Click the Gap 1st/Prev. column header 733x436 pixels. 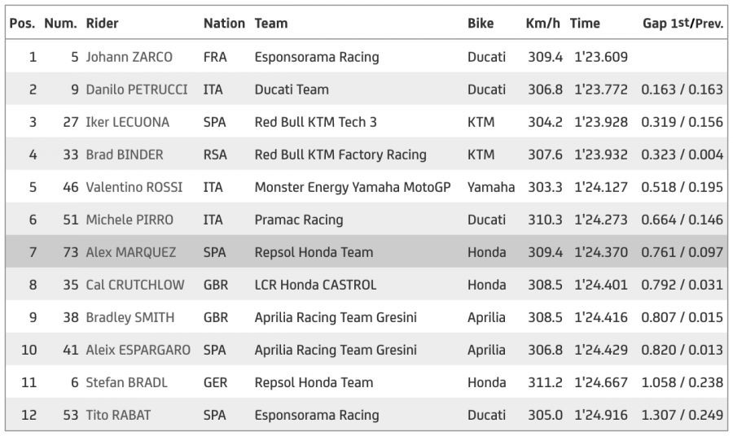click(683, 24)
